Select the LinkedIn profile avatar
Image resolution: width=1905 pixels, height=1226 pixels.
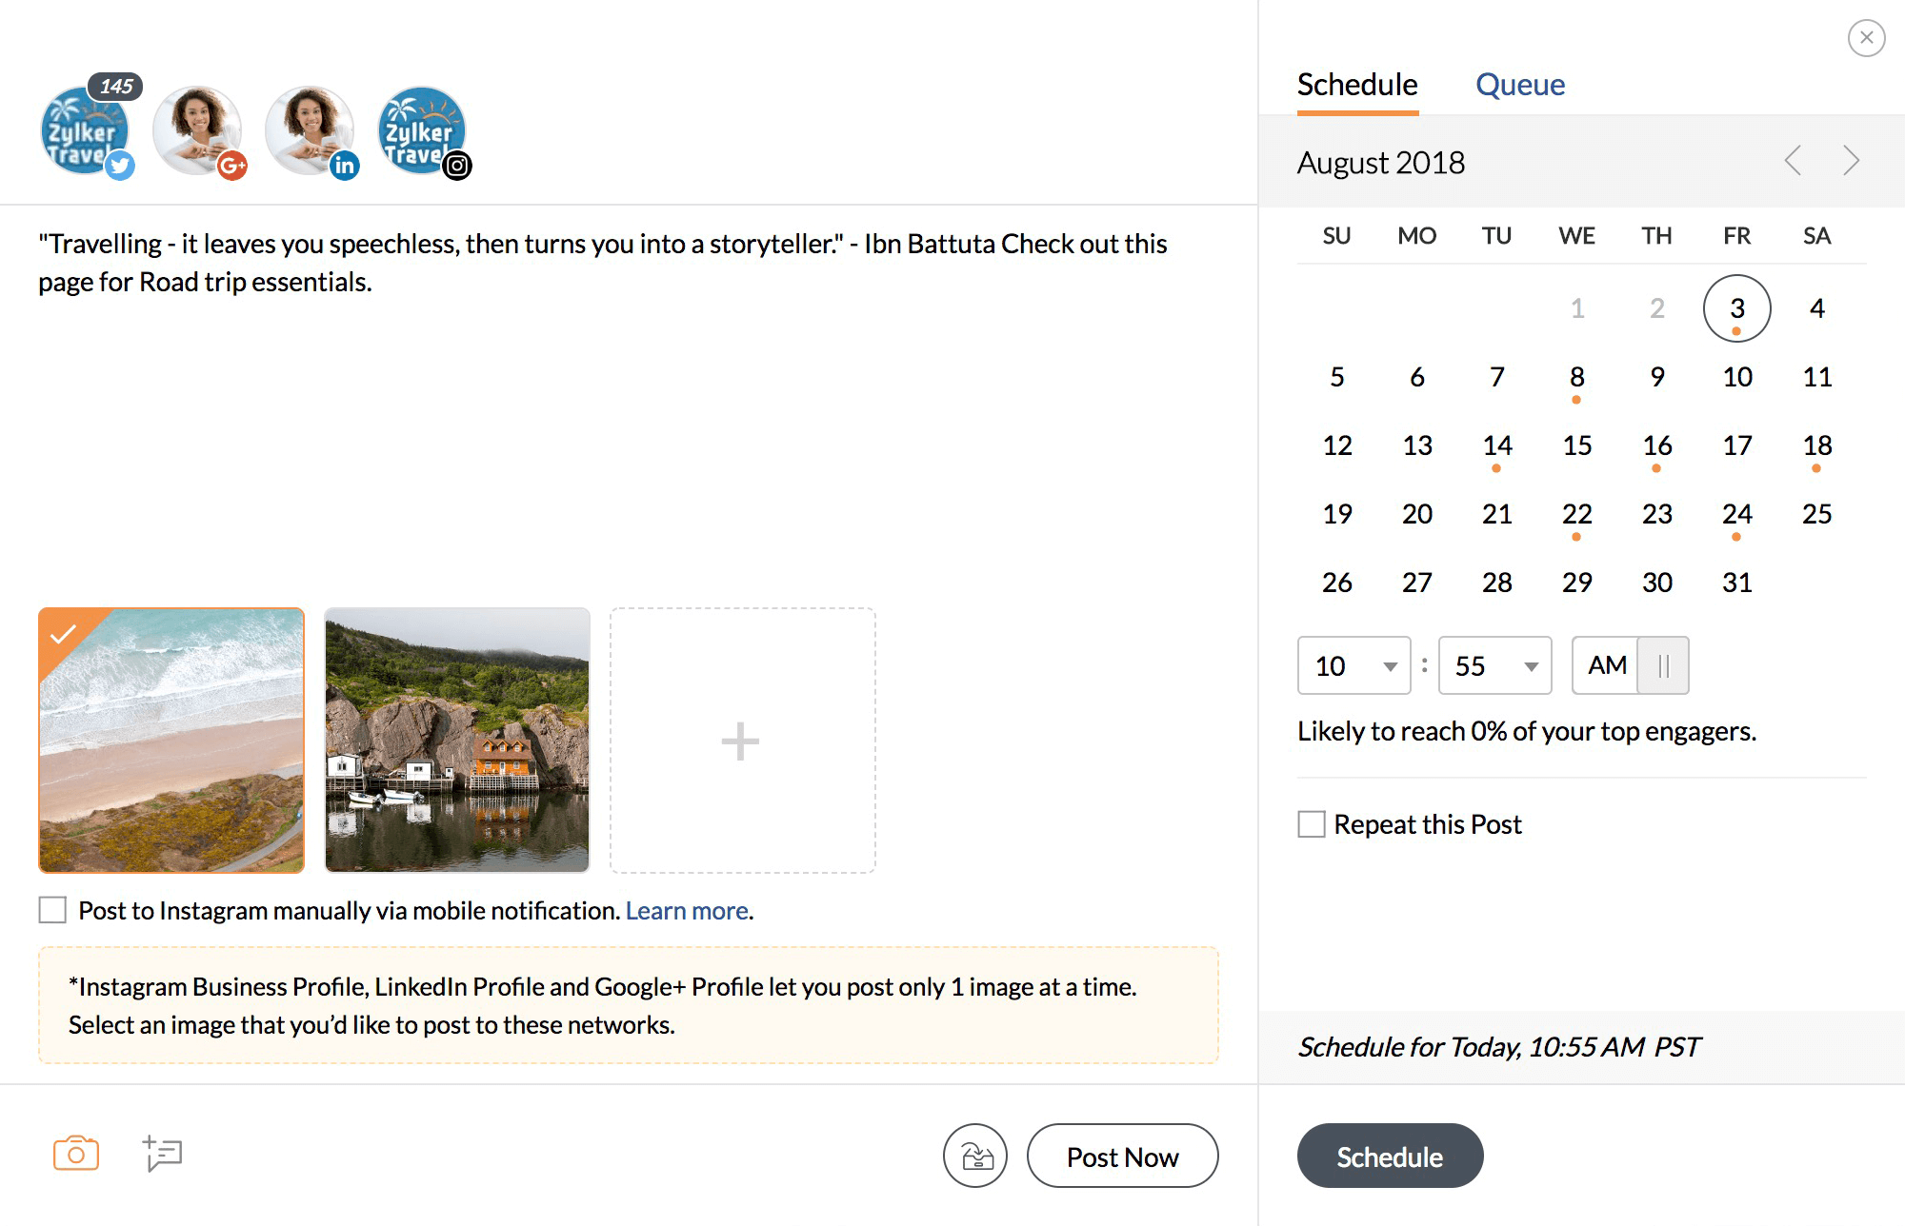point(310,131)
